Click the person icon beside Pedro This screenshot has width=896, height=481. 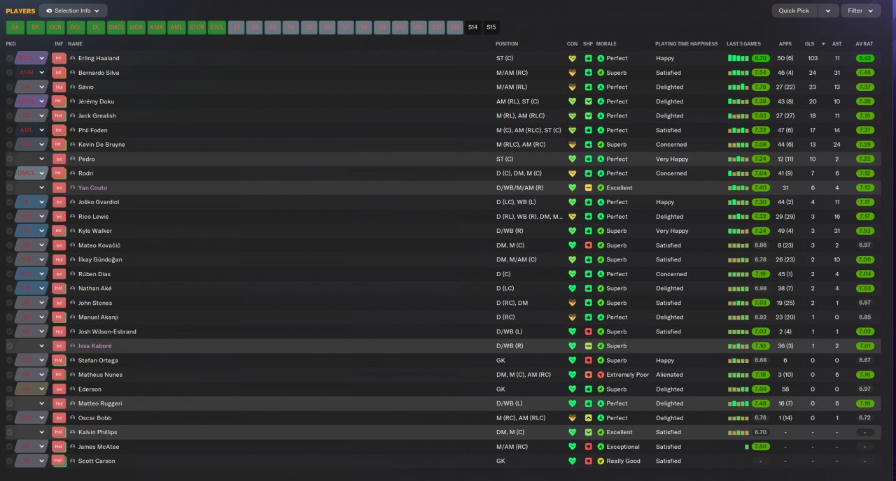(x=73, y=159)
